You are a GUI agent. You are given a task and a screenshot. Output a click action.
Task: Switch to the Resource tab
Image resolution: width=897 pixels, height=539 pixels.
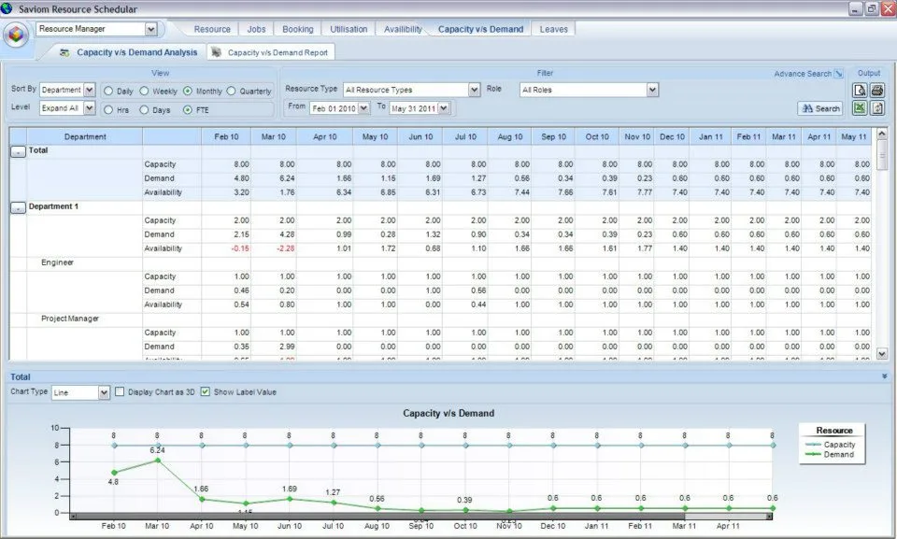tap(212, 29)
